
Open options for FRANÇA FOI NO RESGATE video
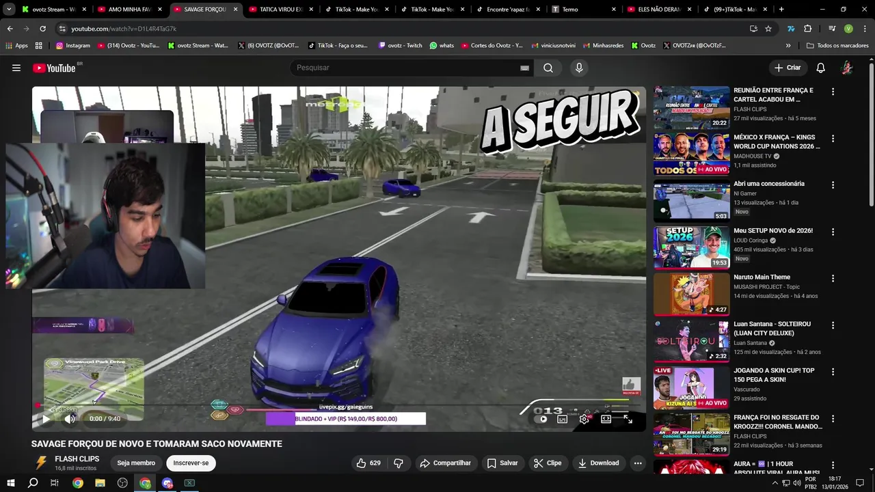tap(833, 418)
